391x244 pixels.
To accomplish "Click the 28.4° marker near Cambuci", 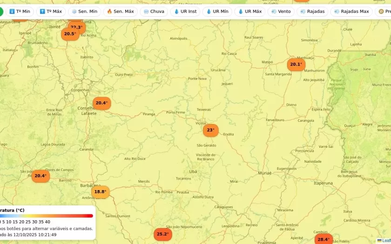I will pos(324,239).
